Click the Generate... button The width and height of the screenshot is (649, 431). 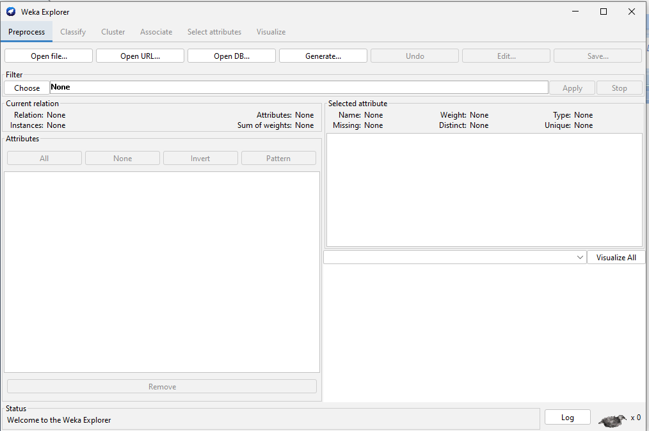[323, 56]
